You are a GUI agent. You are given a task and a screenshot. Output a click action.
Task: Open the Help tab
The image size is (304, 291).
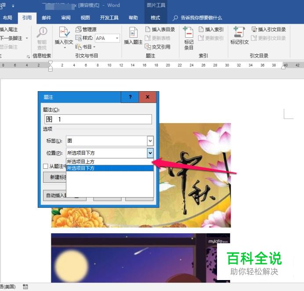tap(133, 18)
